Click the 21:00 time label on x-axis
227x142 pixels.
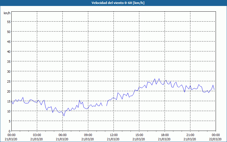click(x=190, y=135)
